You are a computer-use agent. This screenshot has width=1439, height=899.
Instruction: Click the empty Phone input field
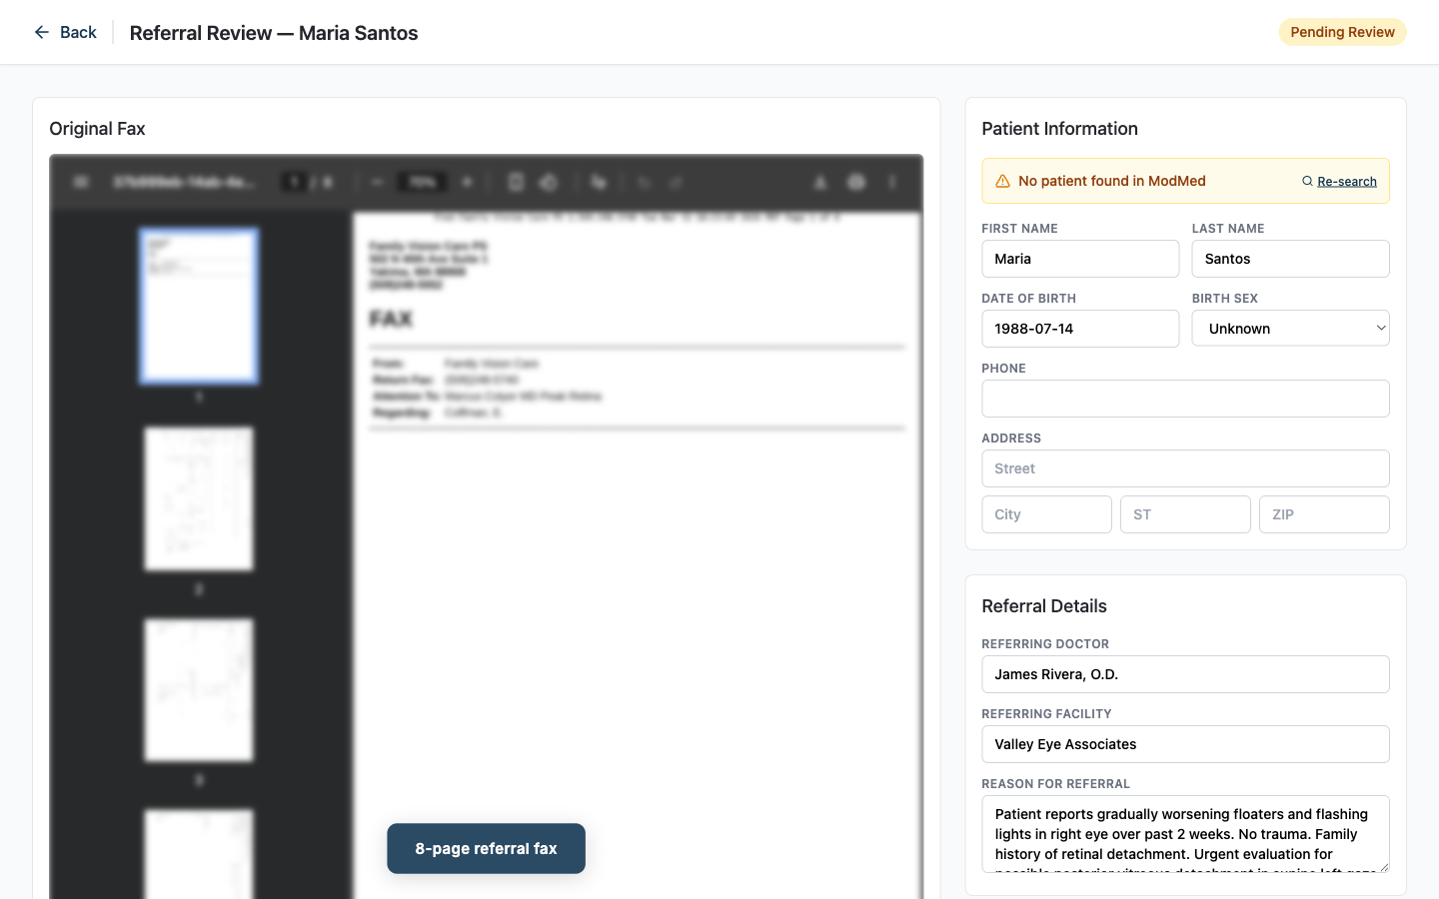pyautogui.click(x=1185, y=398)
